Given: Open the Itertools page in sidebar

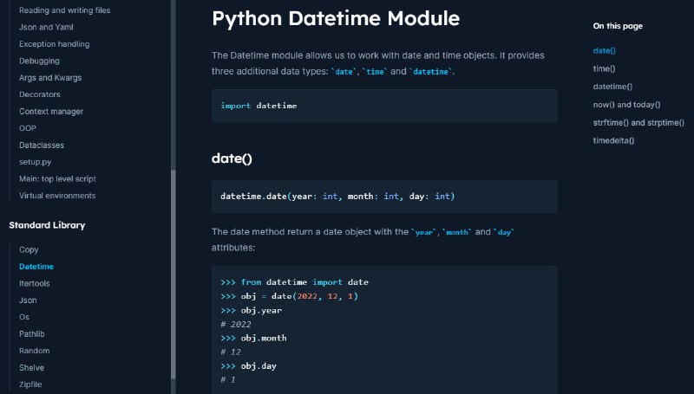Looking at the screenshot, I should pyautogui.click(x=35, y=283).
